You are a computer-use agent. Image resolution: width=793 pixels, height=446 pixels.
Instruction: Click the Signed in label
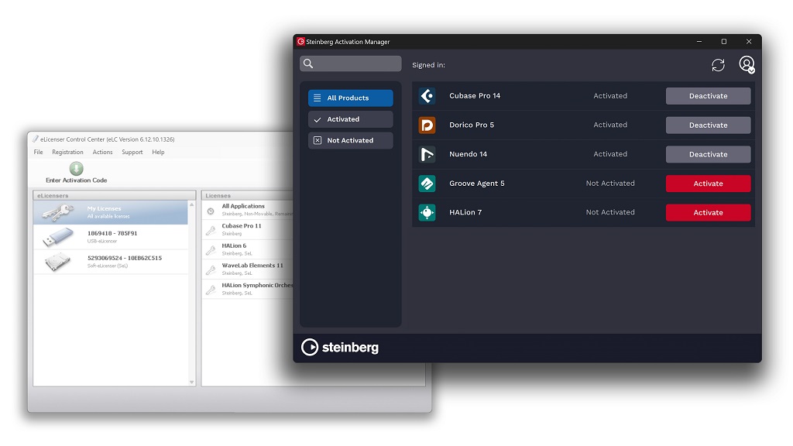pos(428,65)
